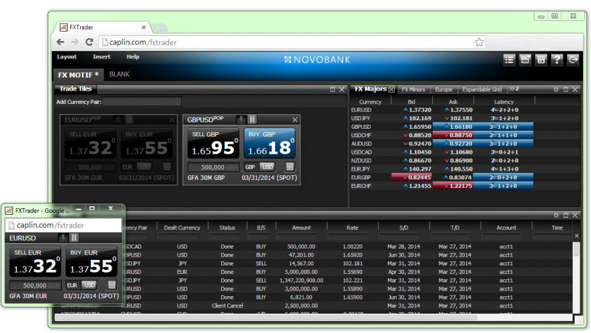The height and width of the screenshot is (333, 591).
Task: Click amount field in popout EURUSD window
Action: 35,286
